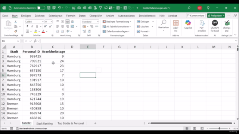Open Zellenformatvorlagen menu
This screenshot has height=134, width=239.
pyautogui.click(x=116, y=31)
